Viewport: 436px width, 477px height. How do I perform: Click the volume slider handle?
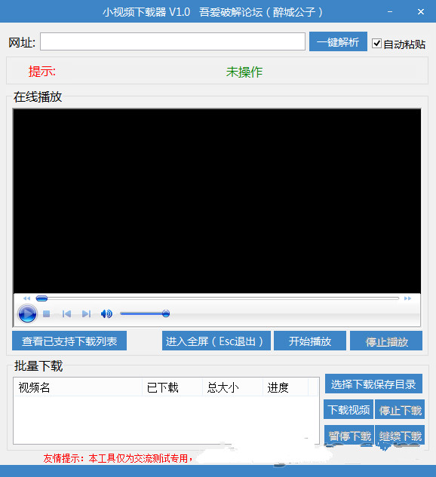pyautogui.click(x=166, y=313)
